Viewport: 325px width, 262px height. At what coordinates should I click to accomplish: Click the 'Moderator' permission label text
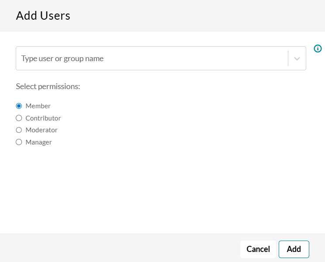coord(41,130)
